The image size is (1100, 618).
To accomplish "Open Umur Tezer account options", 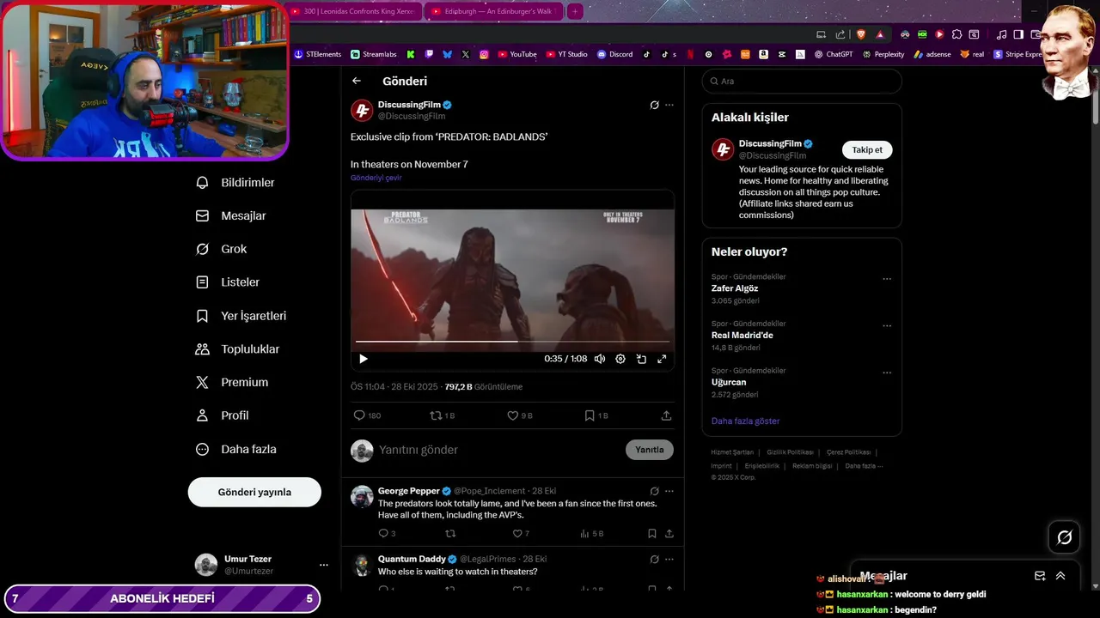I will pos(324,565).
